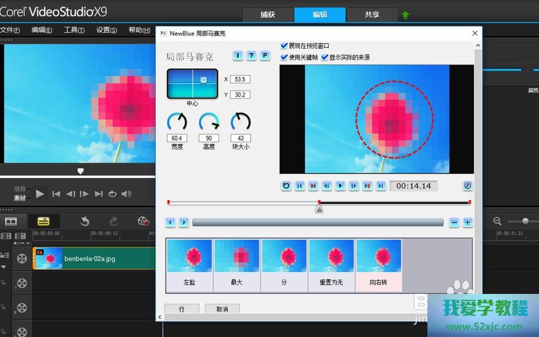The width and height of the screenshot is (539, 337).
Task: Click the 行 button
Action: [x=182, y=309]
